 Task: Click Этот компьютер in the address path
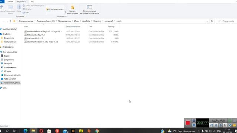tap(26, 21)
